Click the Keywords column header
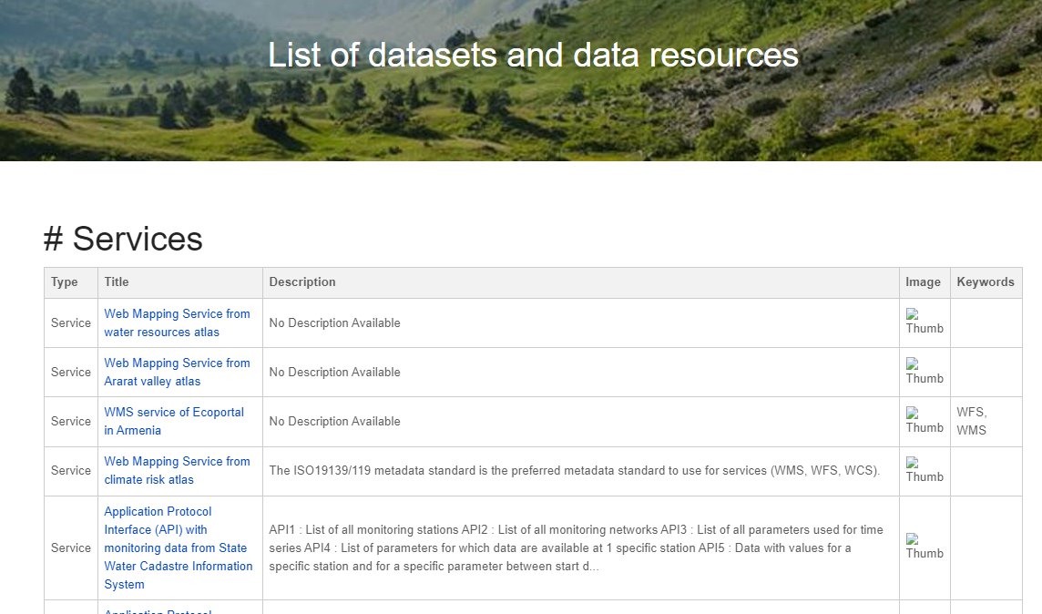The width and height of the screenshot is (1042, 614). (986, 281)
